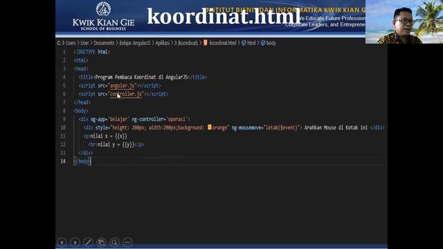Select koordinat.html in the breadcrumb
Image resolution: width=443 pixels, height=249 pixels.
(223, 43)
